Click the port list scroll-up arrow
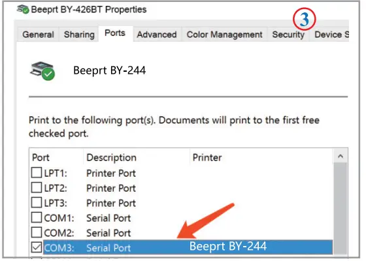The image size is (366, 261). pos(341,157)
